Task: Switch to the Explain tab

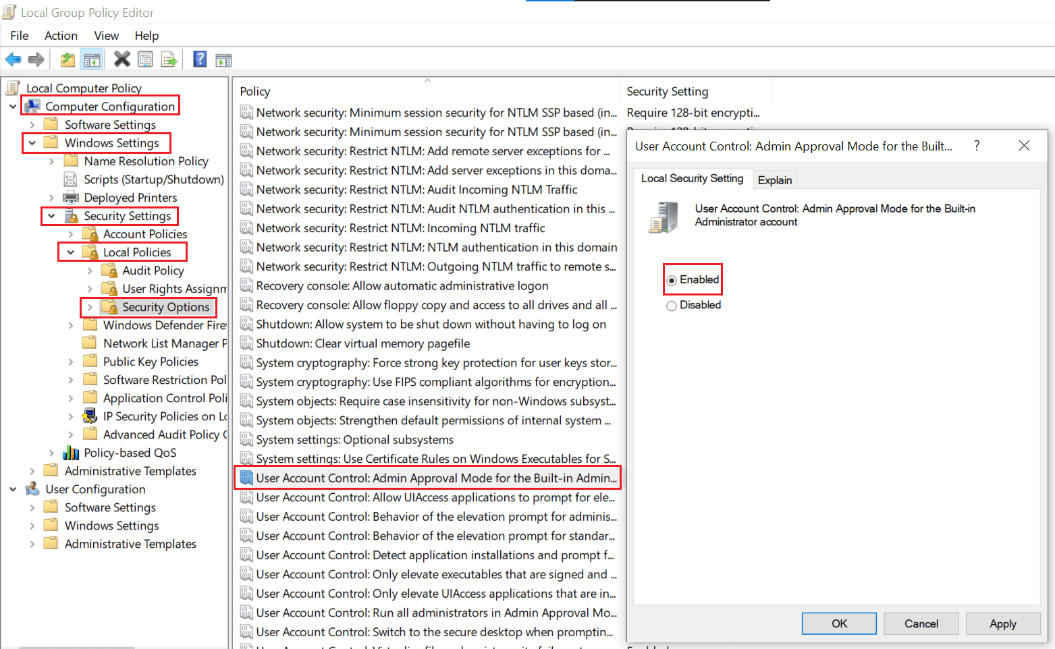Action: (774, 180)
